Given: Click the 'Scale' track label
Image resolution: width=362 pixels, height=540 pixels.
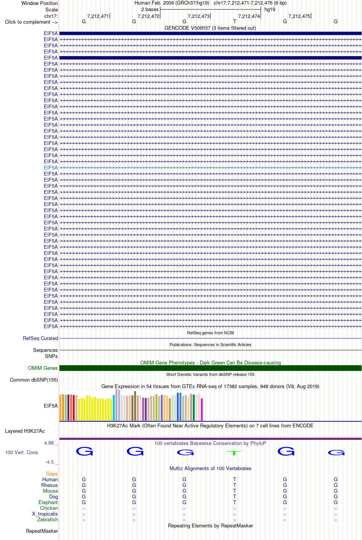Looking at the screenshot, I should point(52,10).
